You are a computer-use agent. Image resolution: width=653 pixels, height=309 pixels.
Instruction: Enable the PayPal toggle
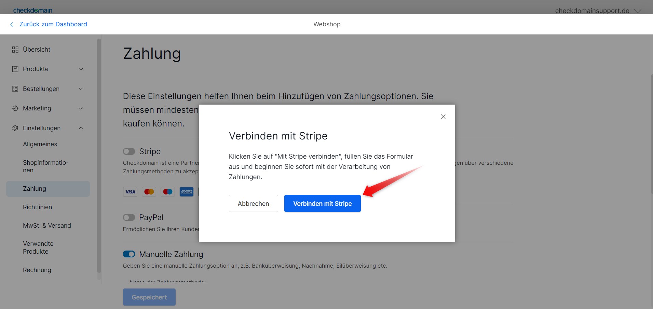[x=129, y=217]
